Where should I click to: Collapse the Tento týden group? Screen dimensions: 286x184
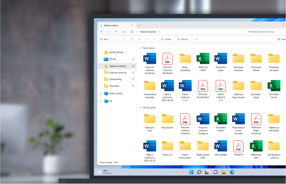[140, 48]
